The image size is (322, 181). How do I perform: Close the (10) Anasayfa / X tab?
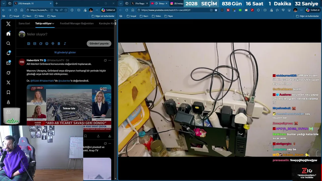pyautogui.click(x=51, y=3)
